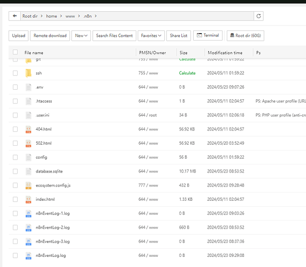Go to www in breadcrumb path

[70, 16]
